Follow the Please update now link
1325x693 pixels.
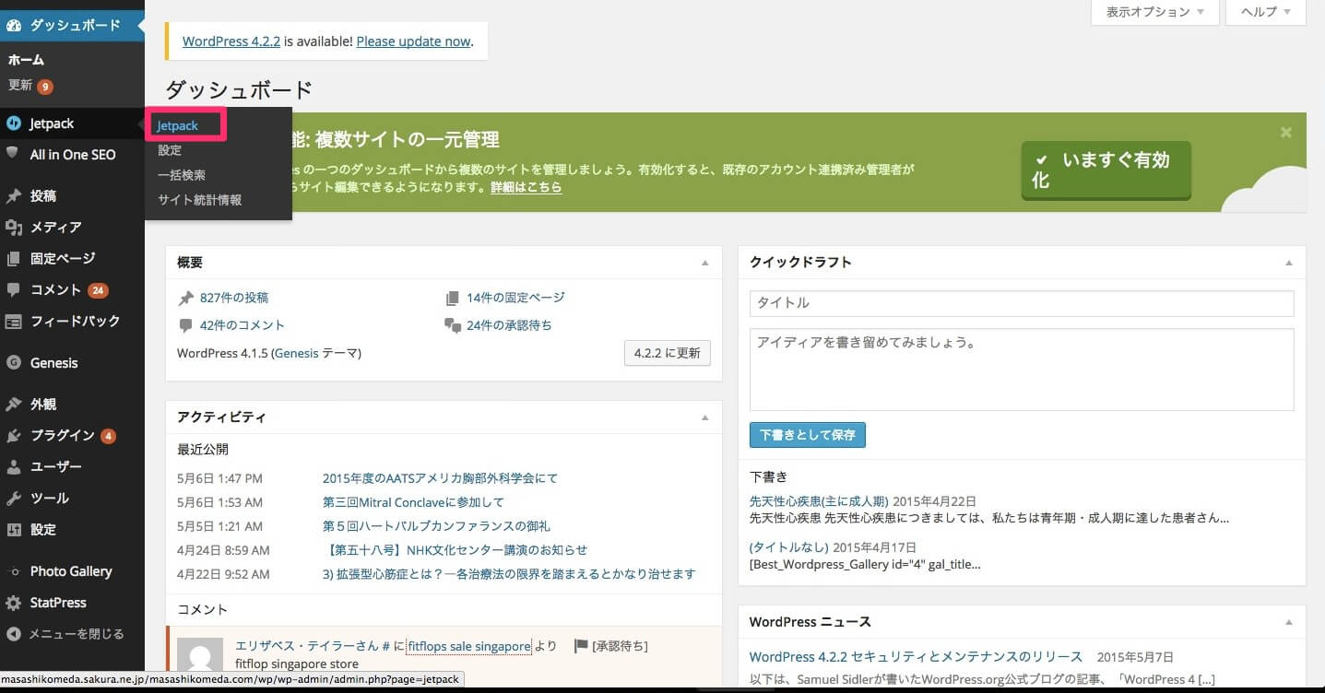click(413, 41)
